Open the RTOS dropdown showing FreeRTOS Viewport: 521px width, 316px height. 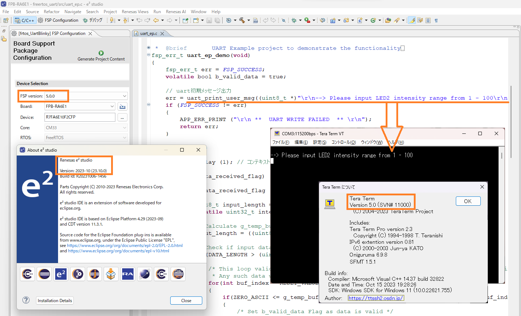tap(124, 138)
